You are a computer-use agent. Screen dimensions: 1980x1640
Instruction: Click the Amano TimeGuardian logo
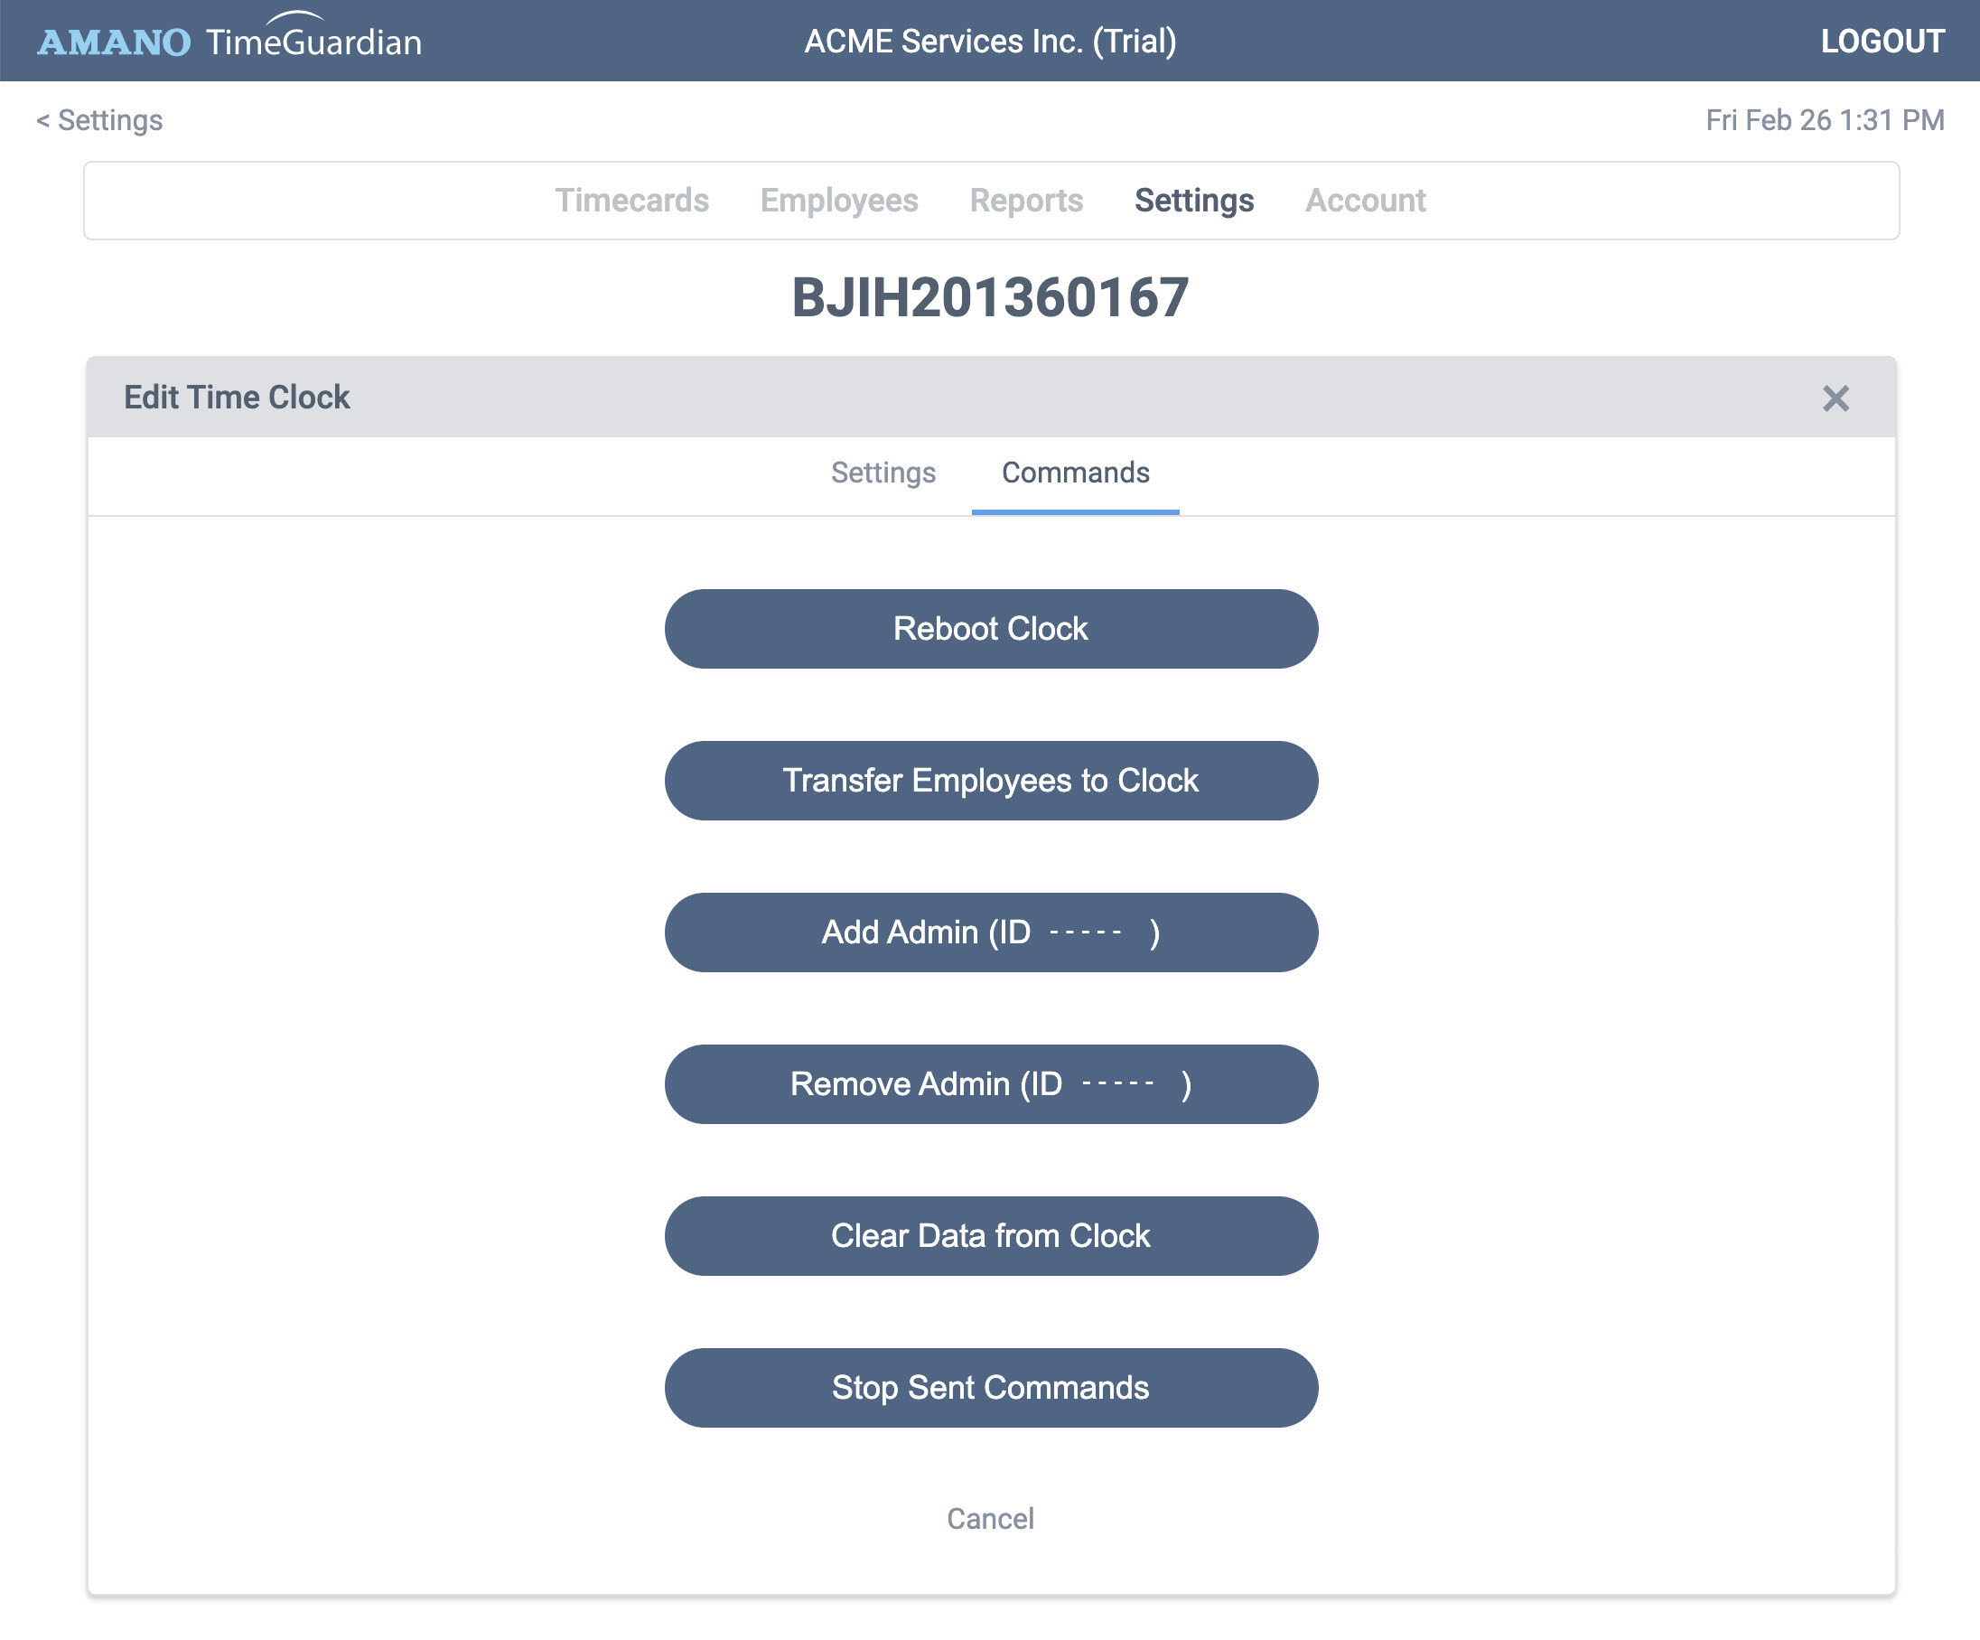(229, 41)
